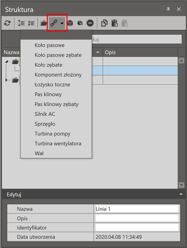Click the pie chart toolbar icon
The image size is (187, 248).
[x=80, y=23]
